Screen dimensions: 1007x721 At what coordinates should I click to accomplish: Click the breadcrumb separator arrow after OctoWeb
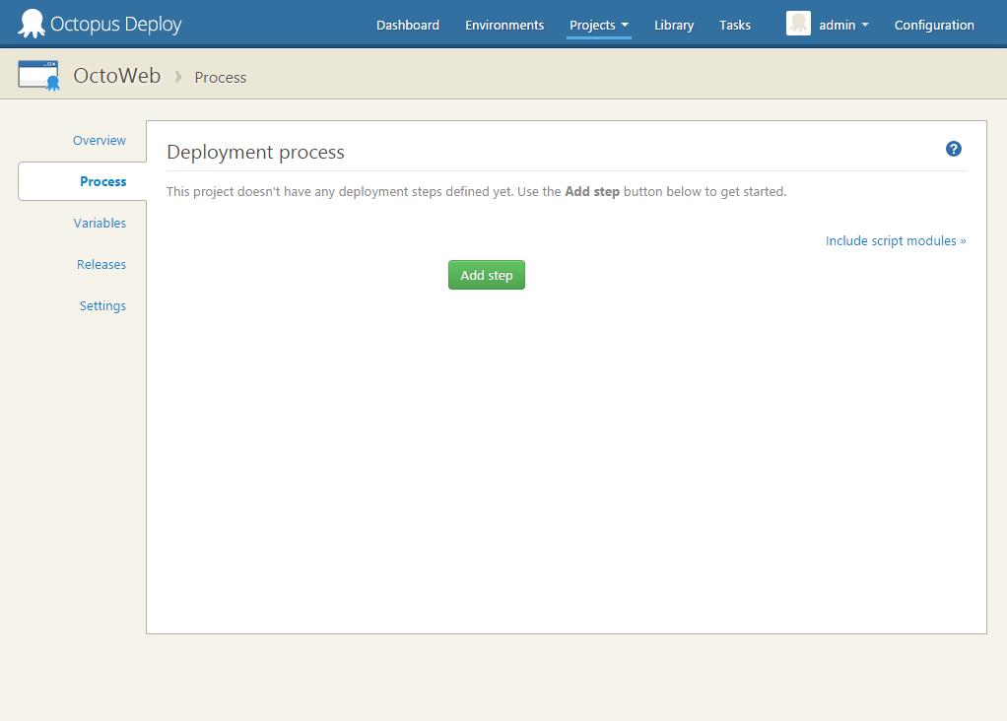pyautogui.click(x=177, y=77)
